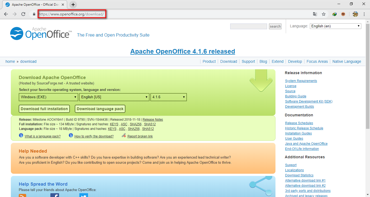Click the Download full installation button
The image size is (370, 197).
pos(44,109)
